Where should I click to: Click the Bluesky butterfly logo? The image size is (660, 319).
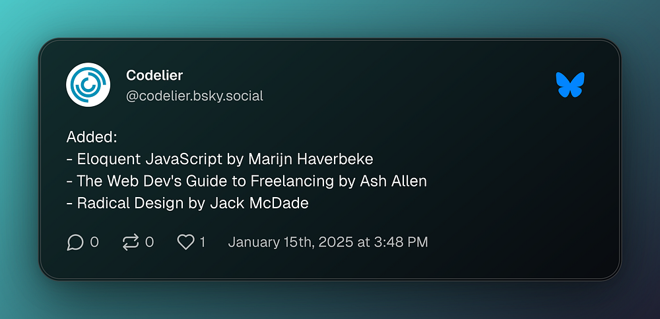570,85
